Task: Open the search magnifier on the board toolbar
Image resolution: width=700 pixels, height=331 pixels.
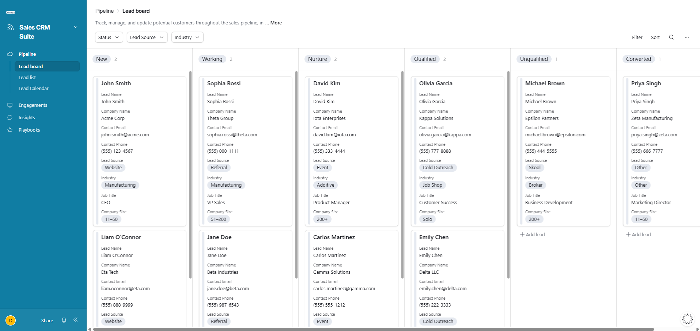Action: pos(671,37)
